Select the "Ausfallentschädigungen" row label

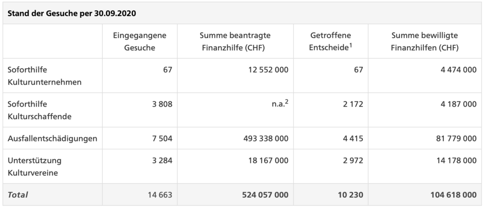click(52, 138)
